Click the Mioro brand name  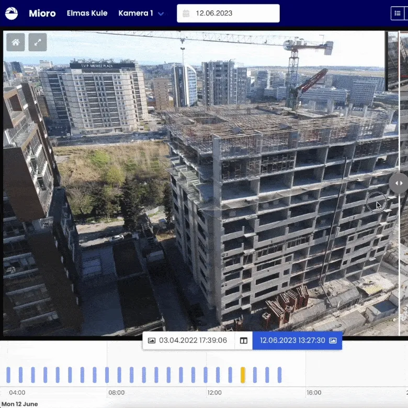click(42, 14)
